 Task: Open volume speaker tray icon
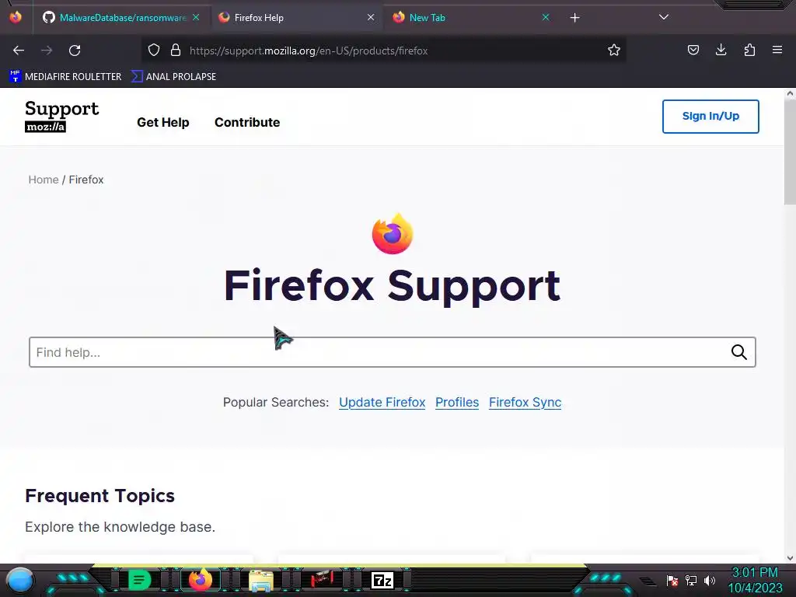(709, 580)
